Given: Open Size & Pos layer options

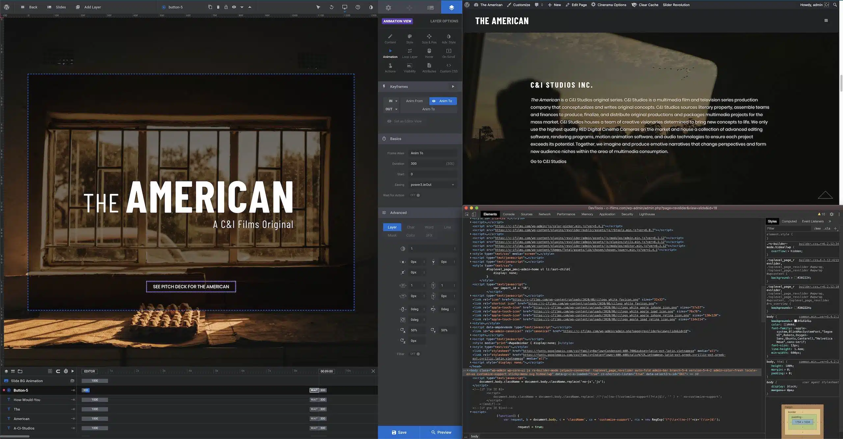Looking at the screenshot, I should coord(429,39).
